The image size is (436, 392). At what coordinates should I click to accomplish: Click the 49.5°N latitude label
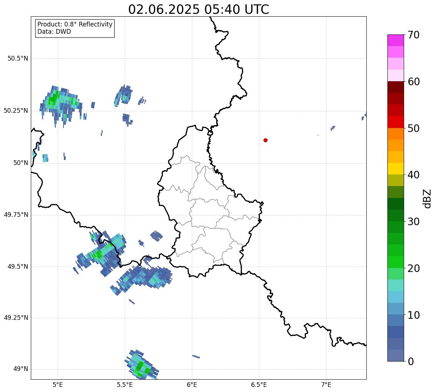pos(18,267)
